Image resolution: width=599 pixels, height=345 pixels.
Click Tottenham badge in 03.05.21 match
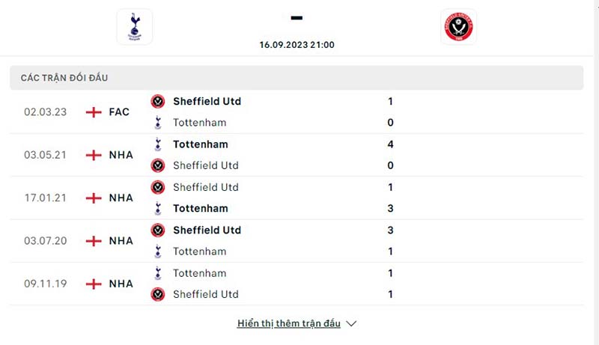tap(158, 144)
